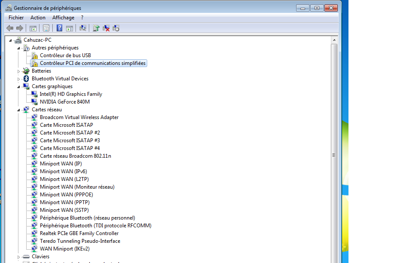Screen dimensions: 412x263
Task: Click the Uninstall device red X icon
Action: [x=106, y=28]
